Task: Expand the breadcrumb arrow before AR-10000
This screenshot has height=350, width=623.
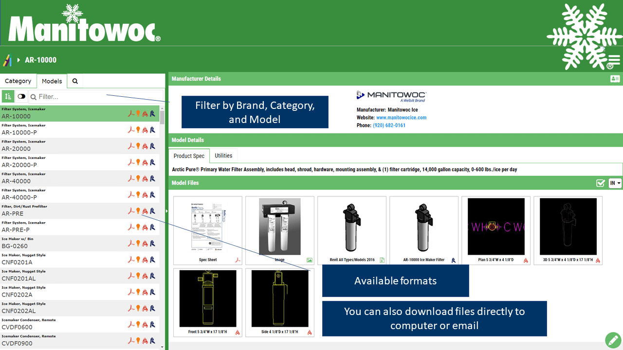Action: click(18, 60)
